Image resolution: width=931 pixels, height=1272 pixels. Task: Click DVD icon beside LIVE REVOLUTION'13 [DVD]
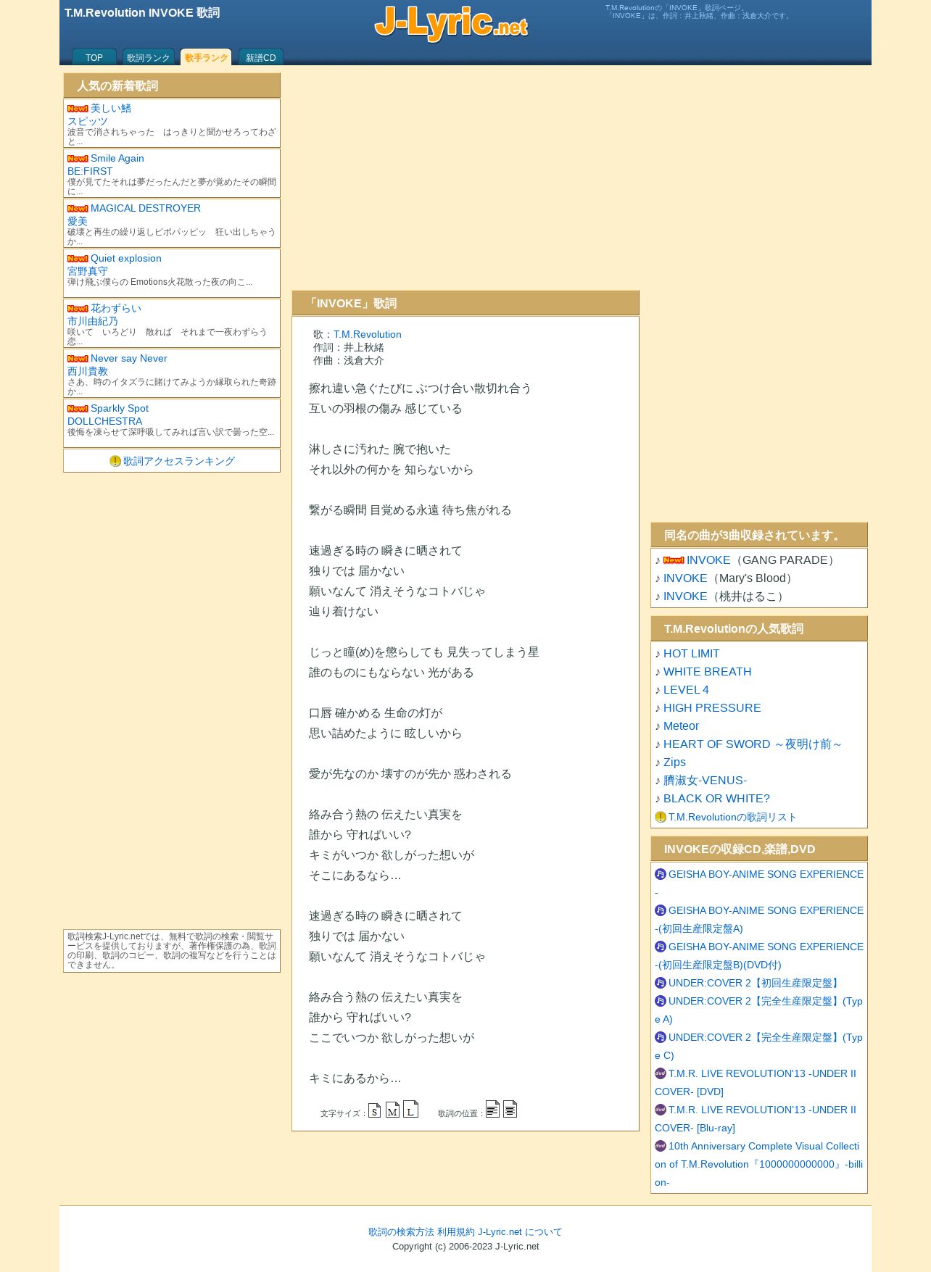coord(661,1073)
